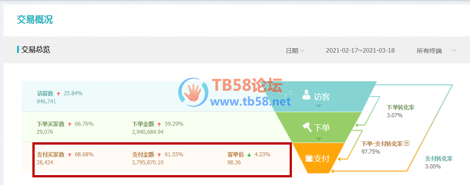The image size is (470, 185).
Task: Click the red arrow next to 下单金额
Action: click(x=159, y=124)
